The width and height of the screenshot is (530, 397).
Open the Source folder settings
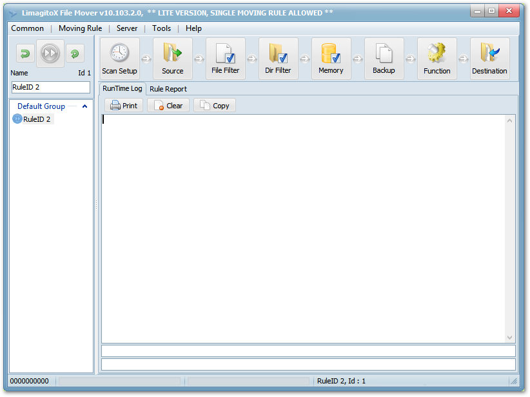pyautogui.click(x=172, y=59)
